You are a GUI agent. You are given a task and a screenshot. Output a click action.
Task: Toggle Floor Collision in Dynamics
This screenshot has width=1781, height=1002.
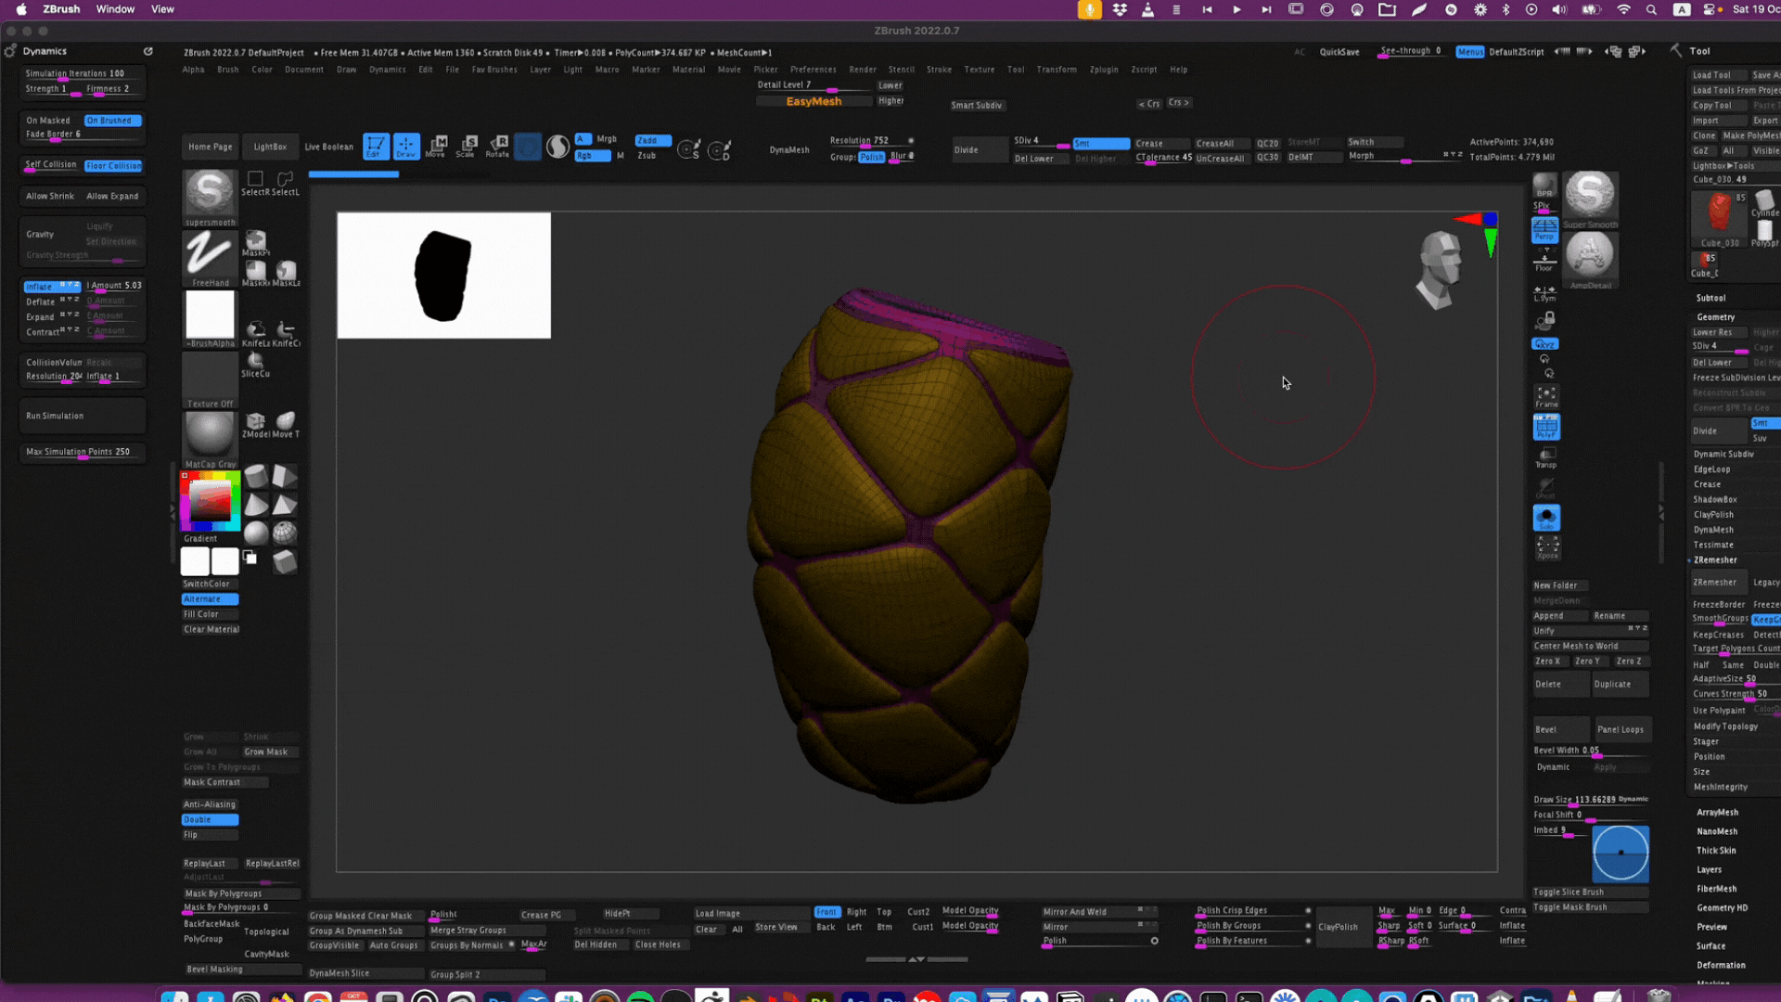(x=113, y=166)
